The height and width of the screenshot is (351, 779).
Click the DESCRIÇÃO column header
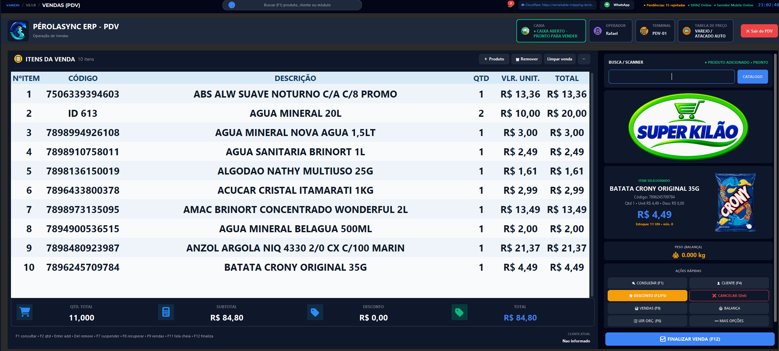295,78
